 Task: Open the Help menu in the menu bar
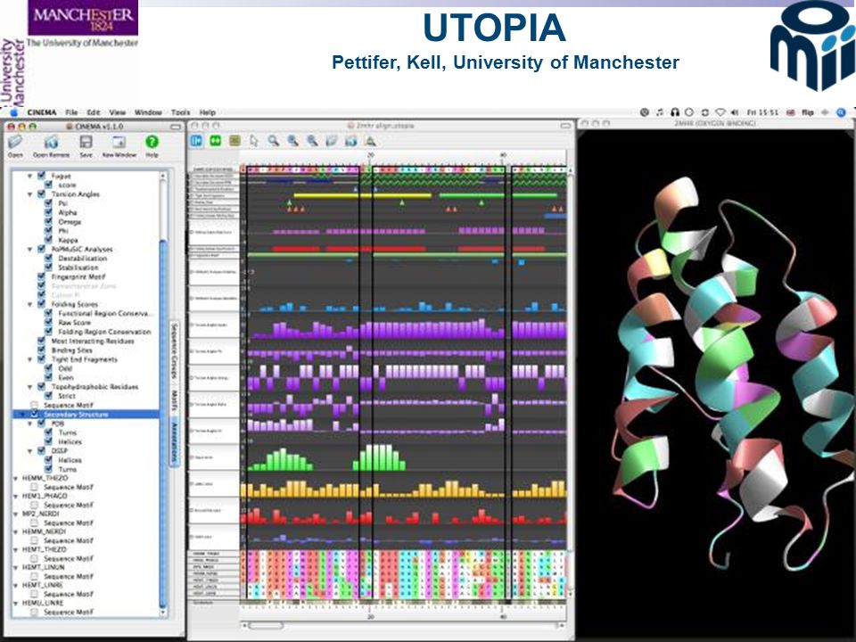tap(208, 112)
